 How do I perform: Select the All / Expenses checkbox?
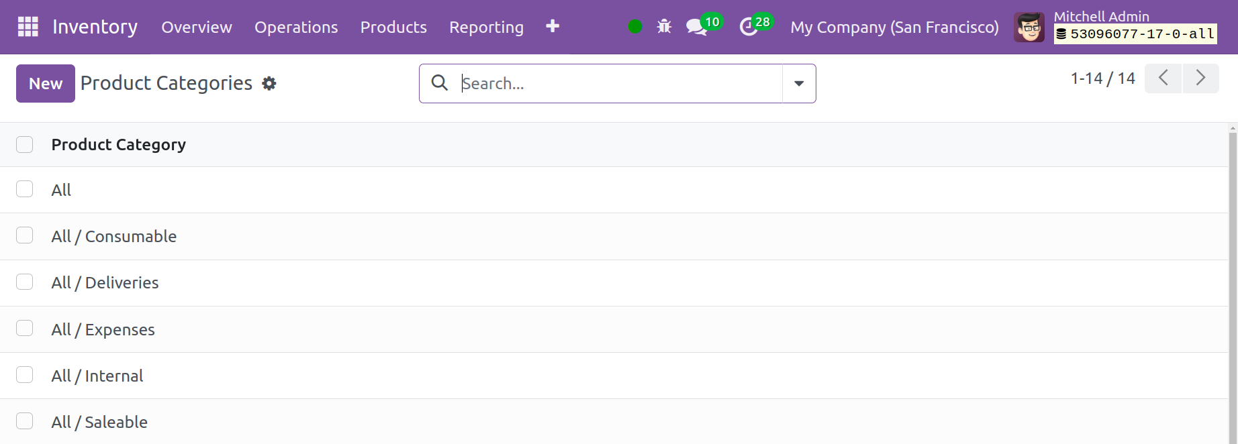click(25, 329)
